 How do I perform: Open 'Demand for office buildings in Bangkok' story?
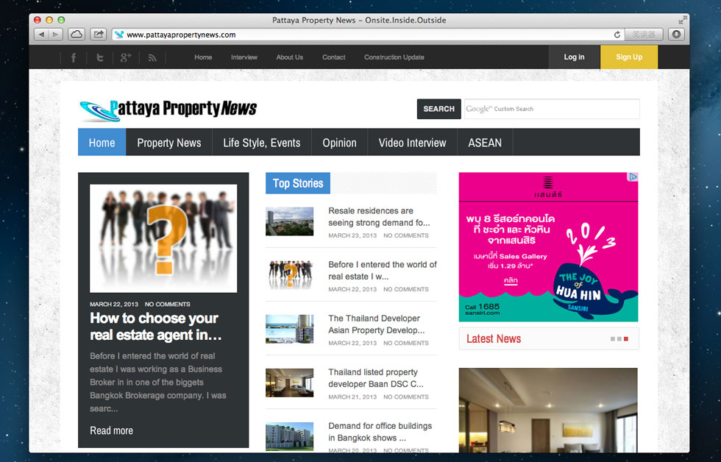tap(380, 432)
